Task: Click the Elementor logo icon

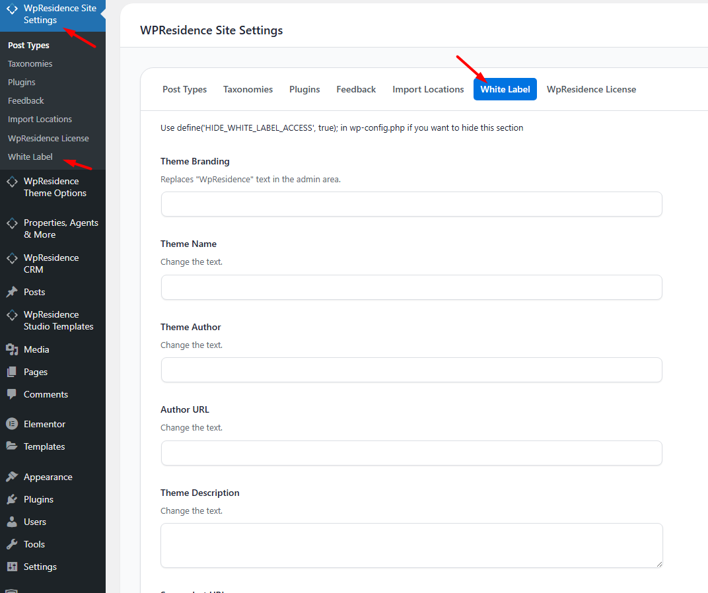Action: coord(12,424)
